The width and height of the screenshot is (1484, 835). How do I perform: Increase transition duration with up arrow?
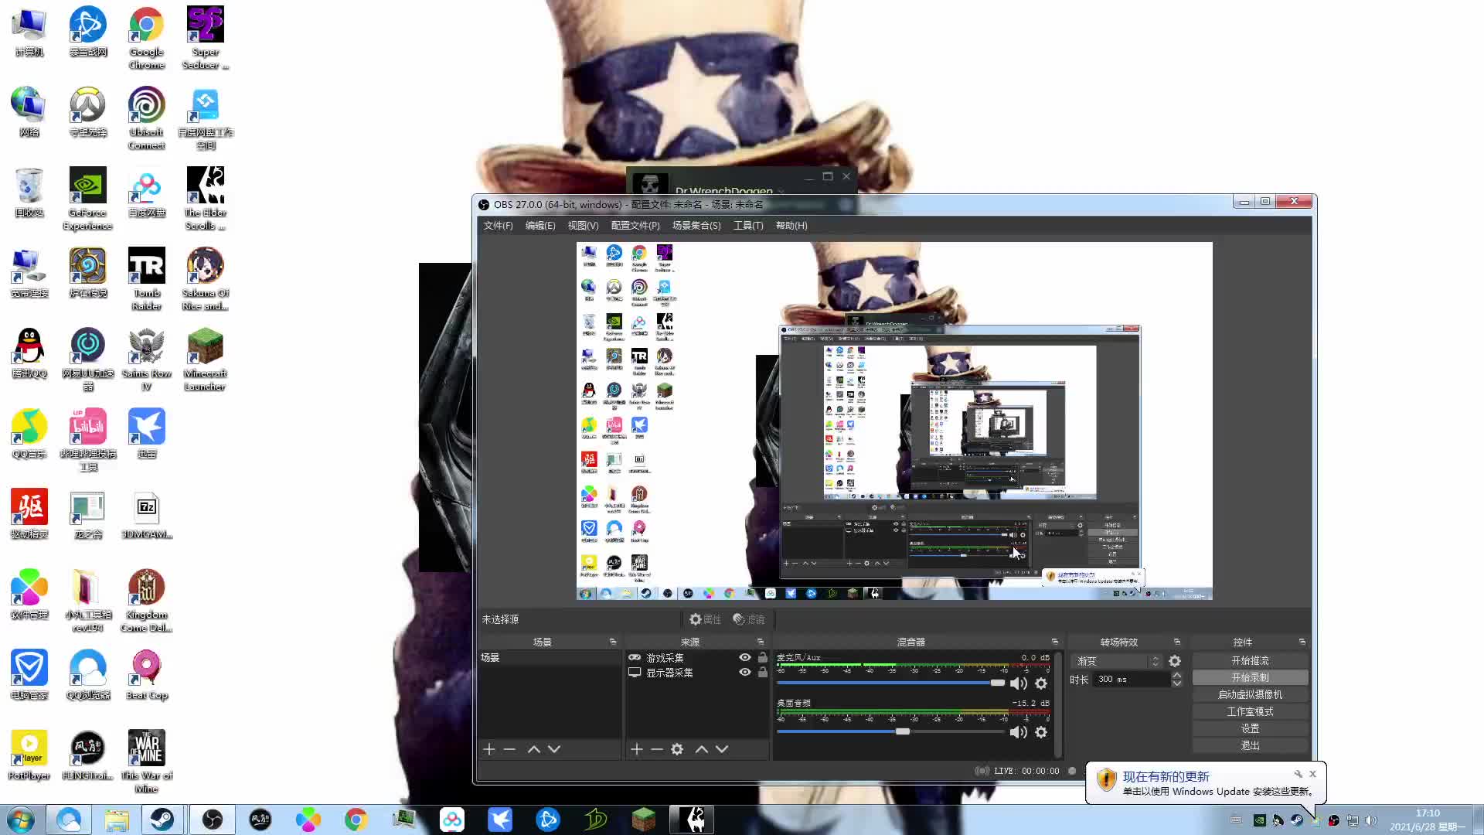pyautogui.click(x=1176, y=675)
